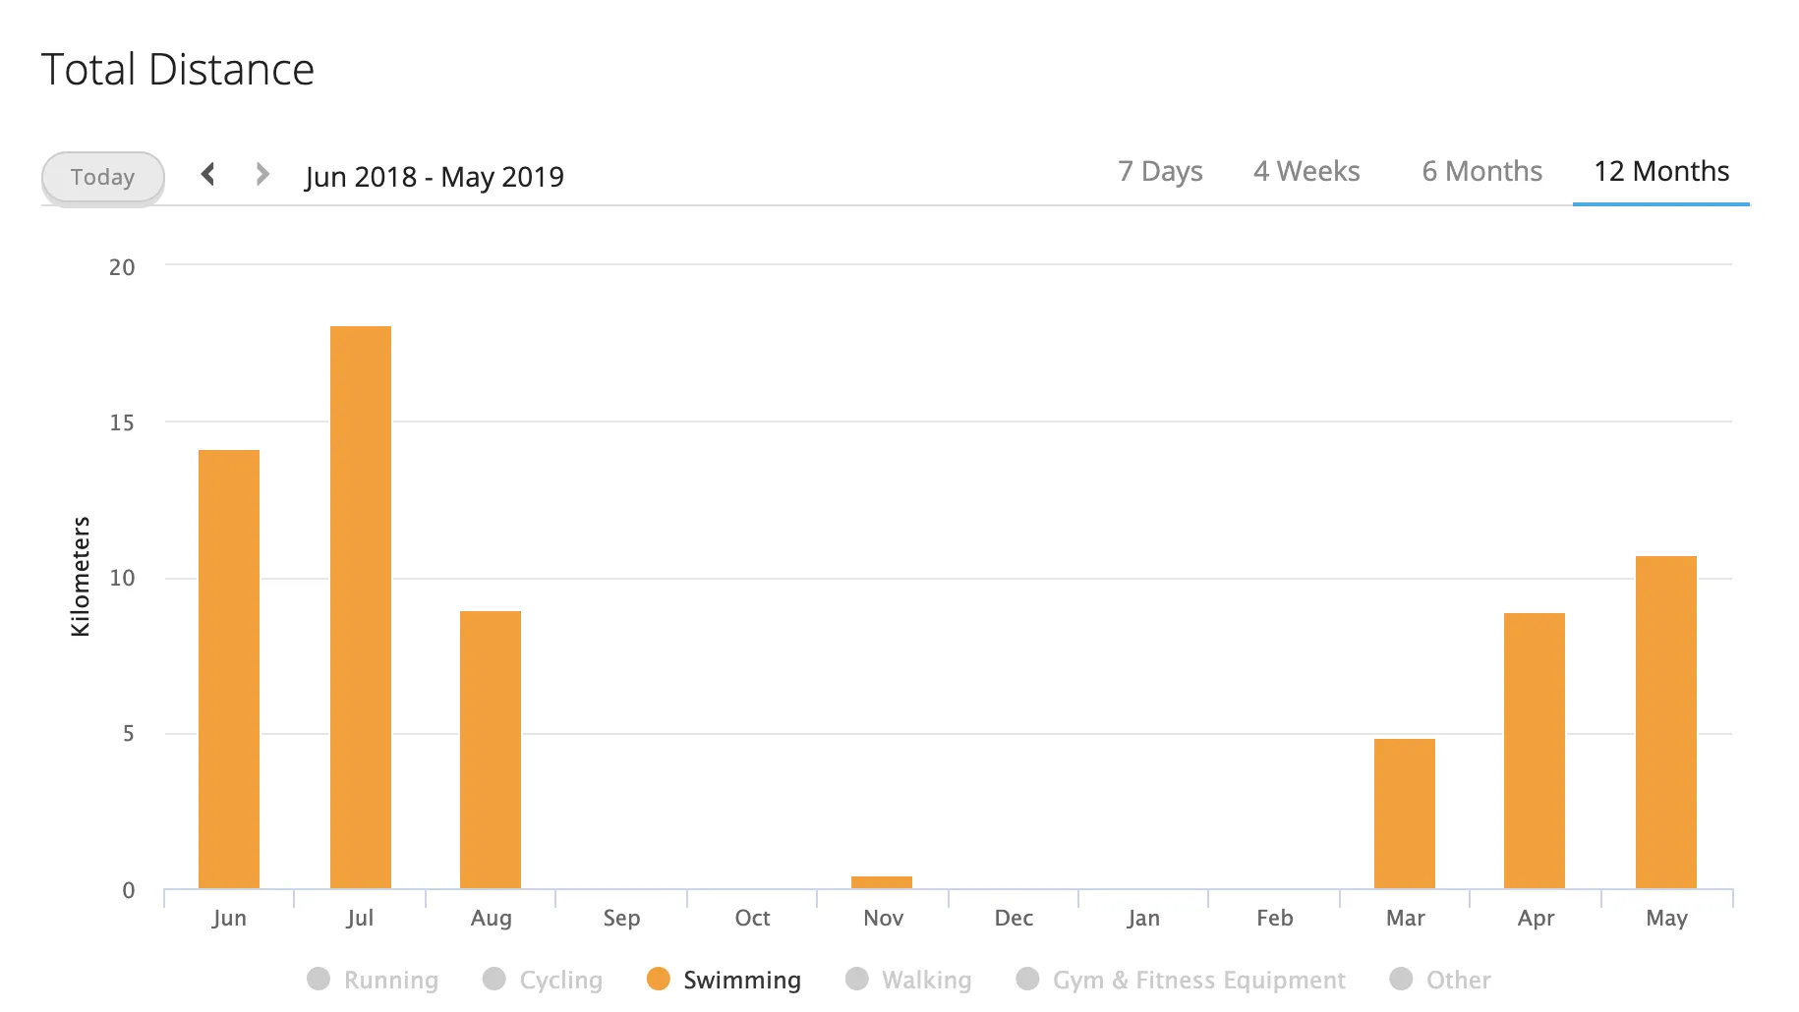Click the Today button
1799x1012 pixels.
(x=102, y=178)
